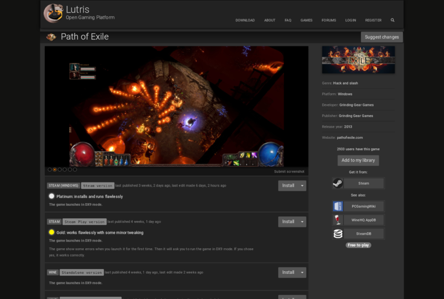Click the Platinum rating circle

click(51, 196)
